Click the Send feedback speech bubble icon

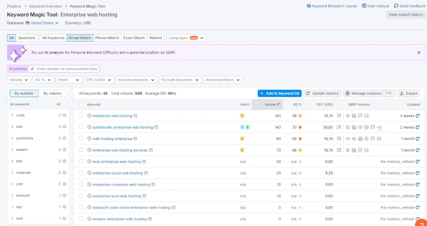(396, 6)
